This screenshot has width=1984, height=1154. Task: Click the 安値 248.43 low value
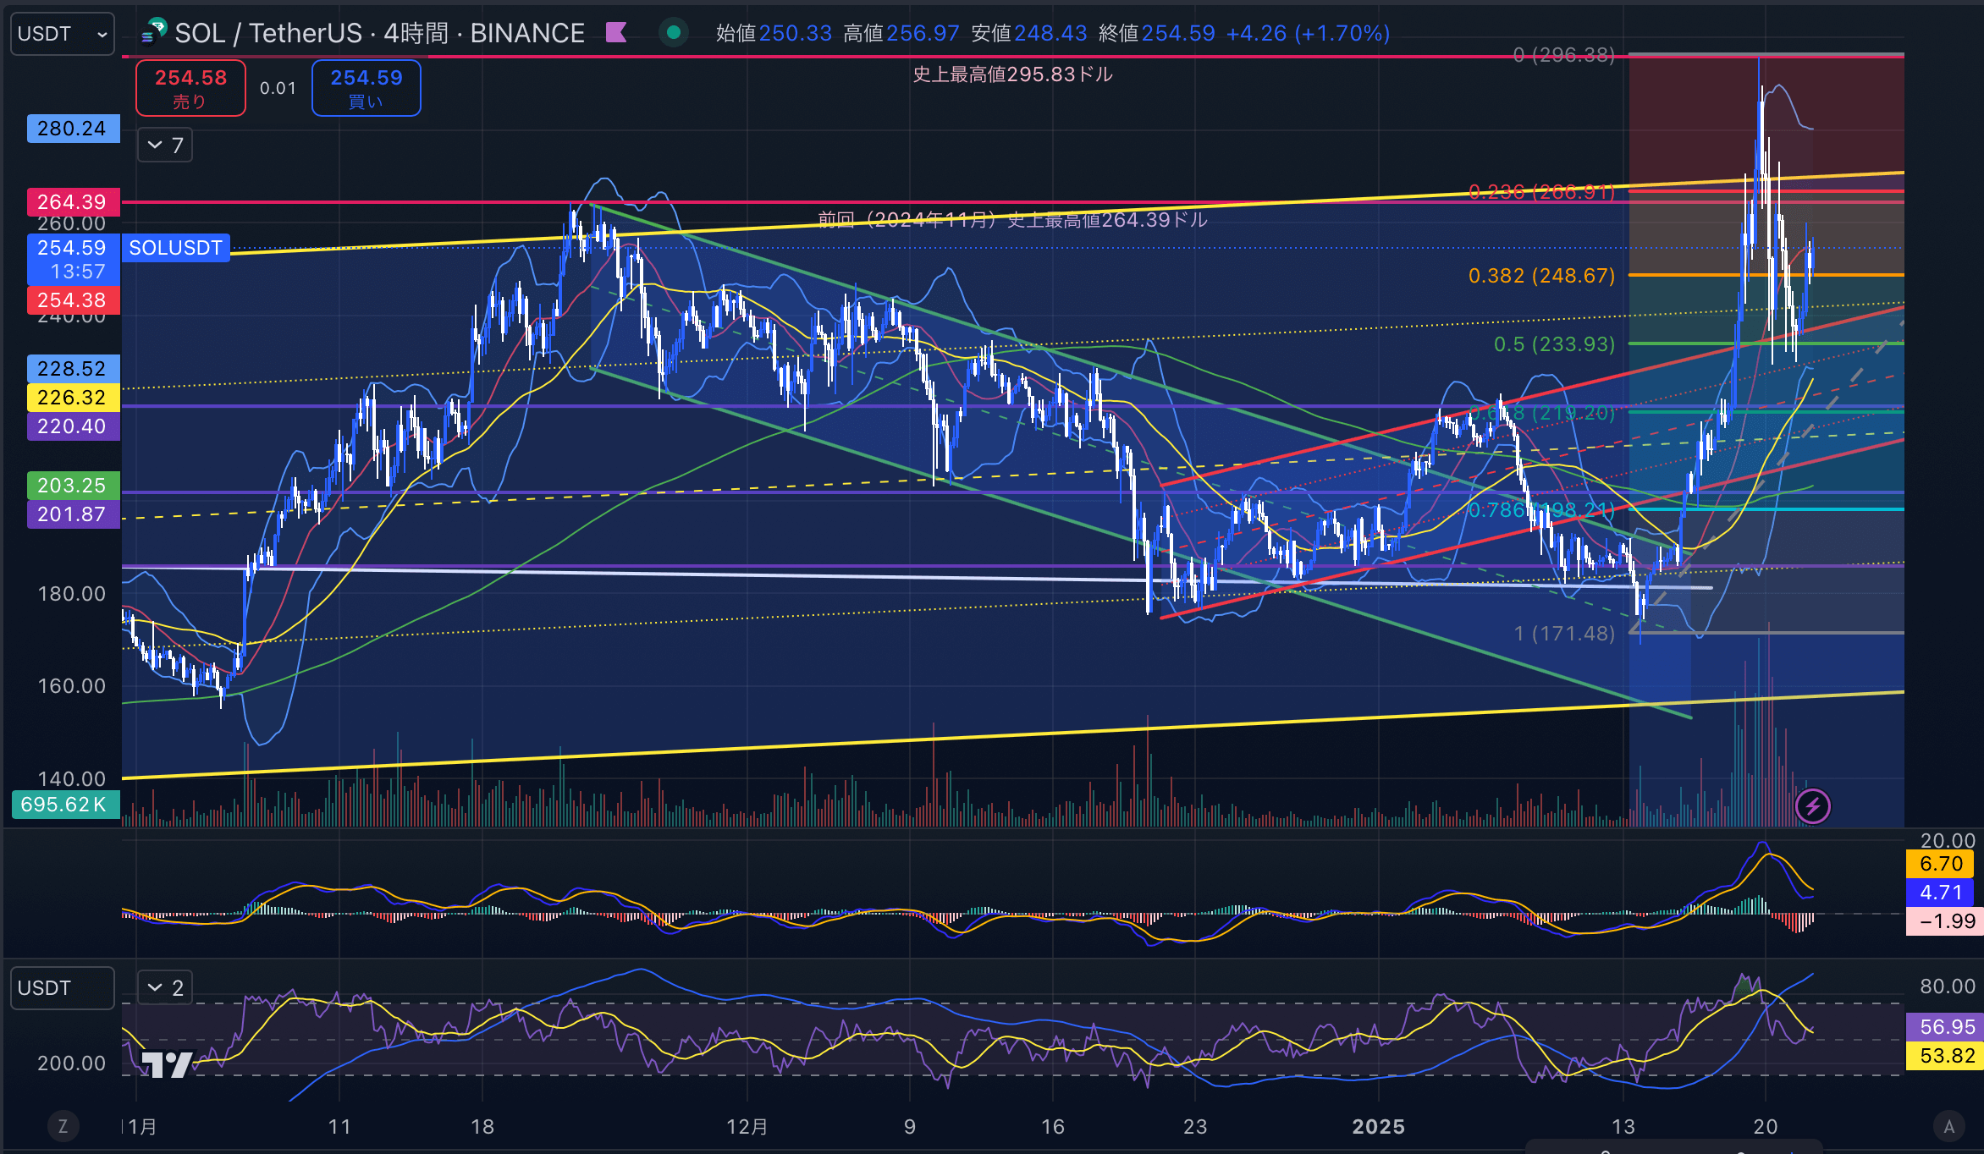(1029, 33)
